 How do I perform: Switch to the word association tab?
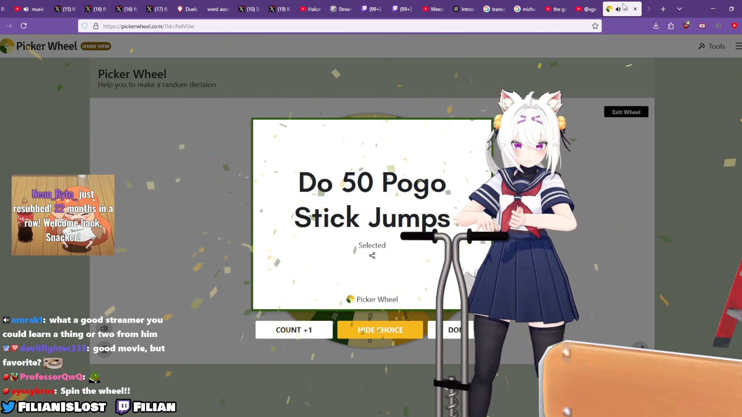tap(218, 9)
